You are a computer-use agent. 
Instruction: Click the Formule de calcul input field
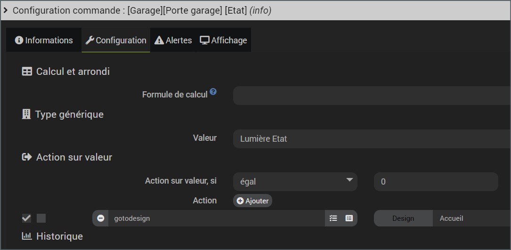372,96
